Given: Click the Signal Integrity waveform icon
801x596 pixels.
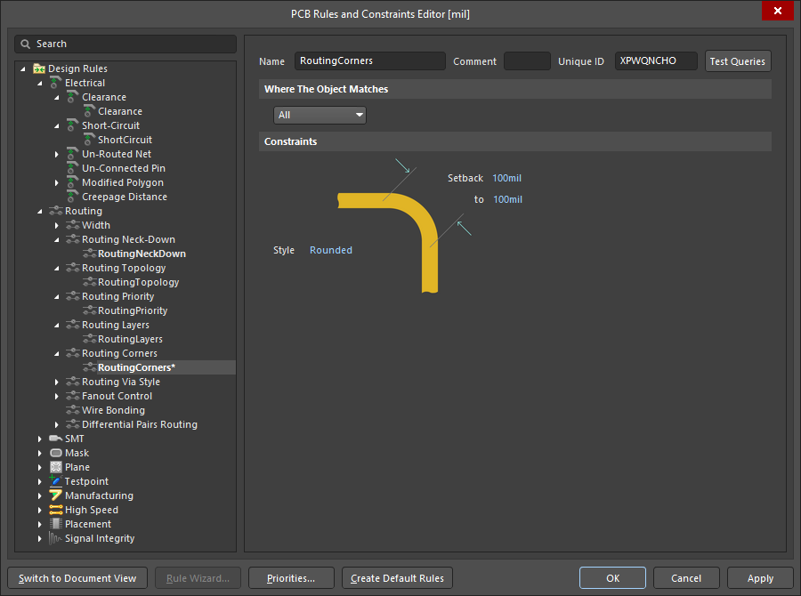Looking at the screenshot, I should pos(55,538).
